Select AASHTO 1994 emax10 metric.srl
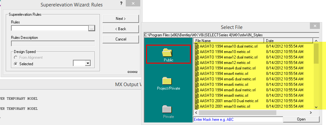This screenshot has width=326, height=125. click(225, 52)
